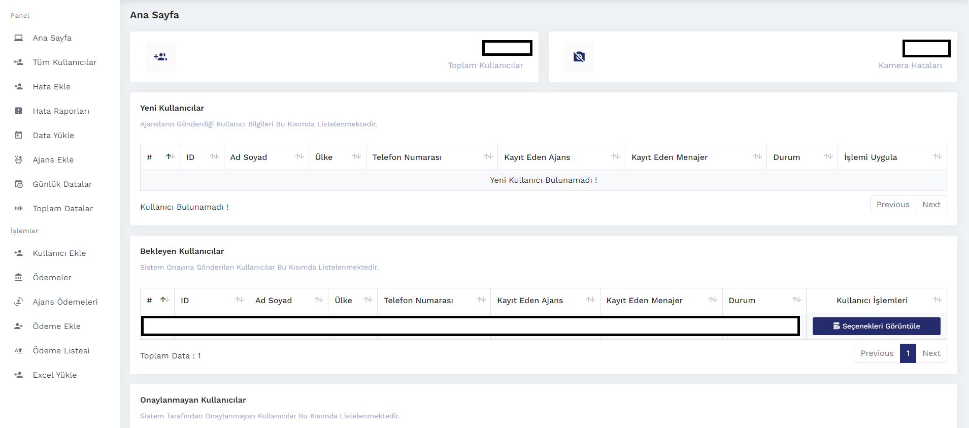Go to Toplam Datalar menu item
The width and height of the screenshot is (969, 428).
[x=62, y=209]
